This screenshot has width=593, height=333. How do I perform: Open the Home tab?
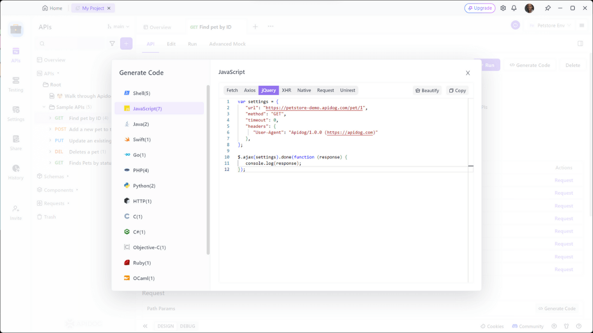coord(52,8)
